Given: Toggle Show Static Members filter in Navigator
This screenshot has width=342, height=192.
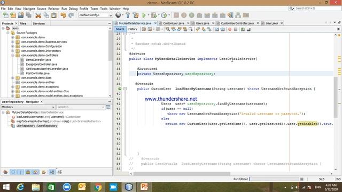Looking at the screenshot, I should (x=21, y=172).
